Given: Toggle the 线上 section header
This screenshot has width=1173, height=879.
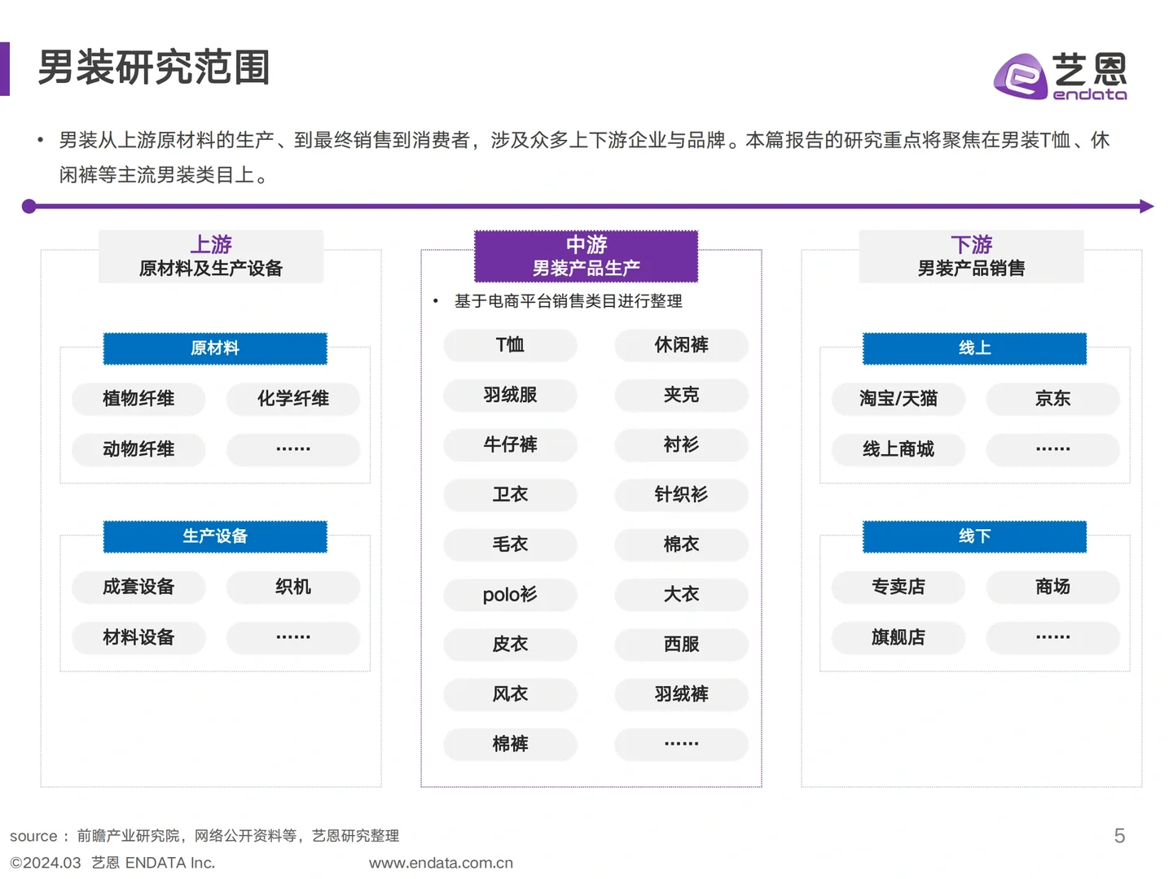Looking at the screenshot, I should [973, 348].
